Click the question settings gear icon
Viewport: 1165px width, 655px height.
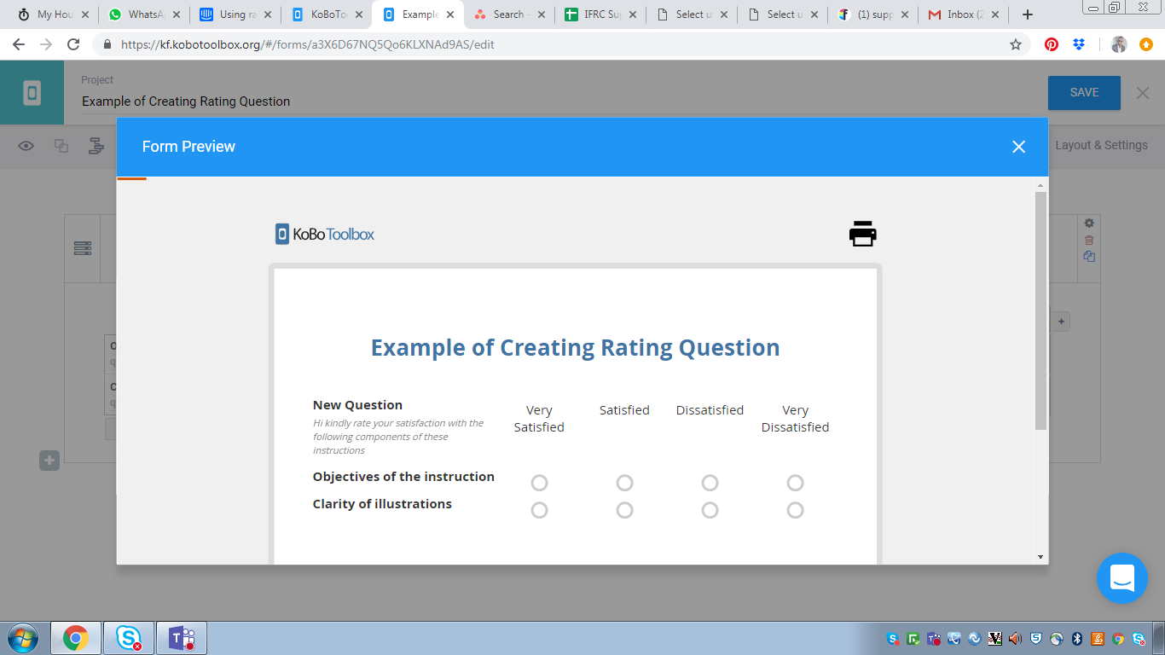point(1089,223)
